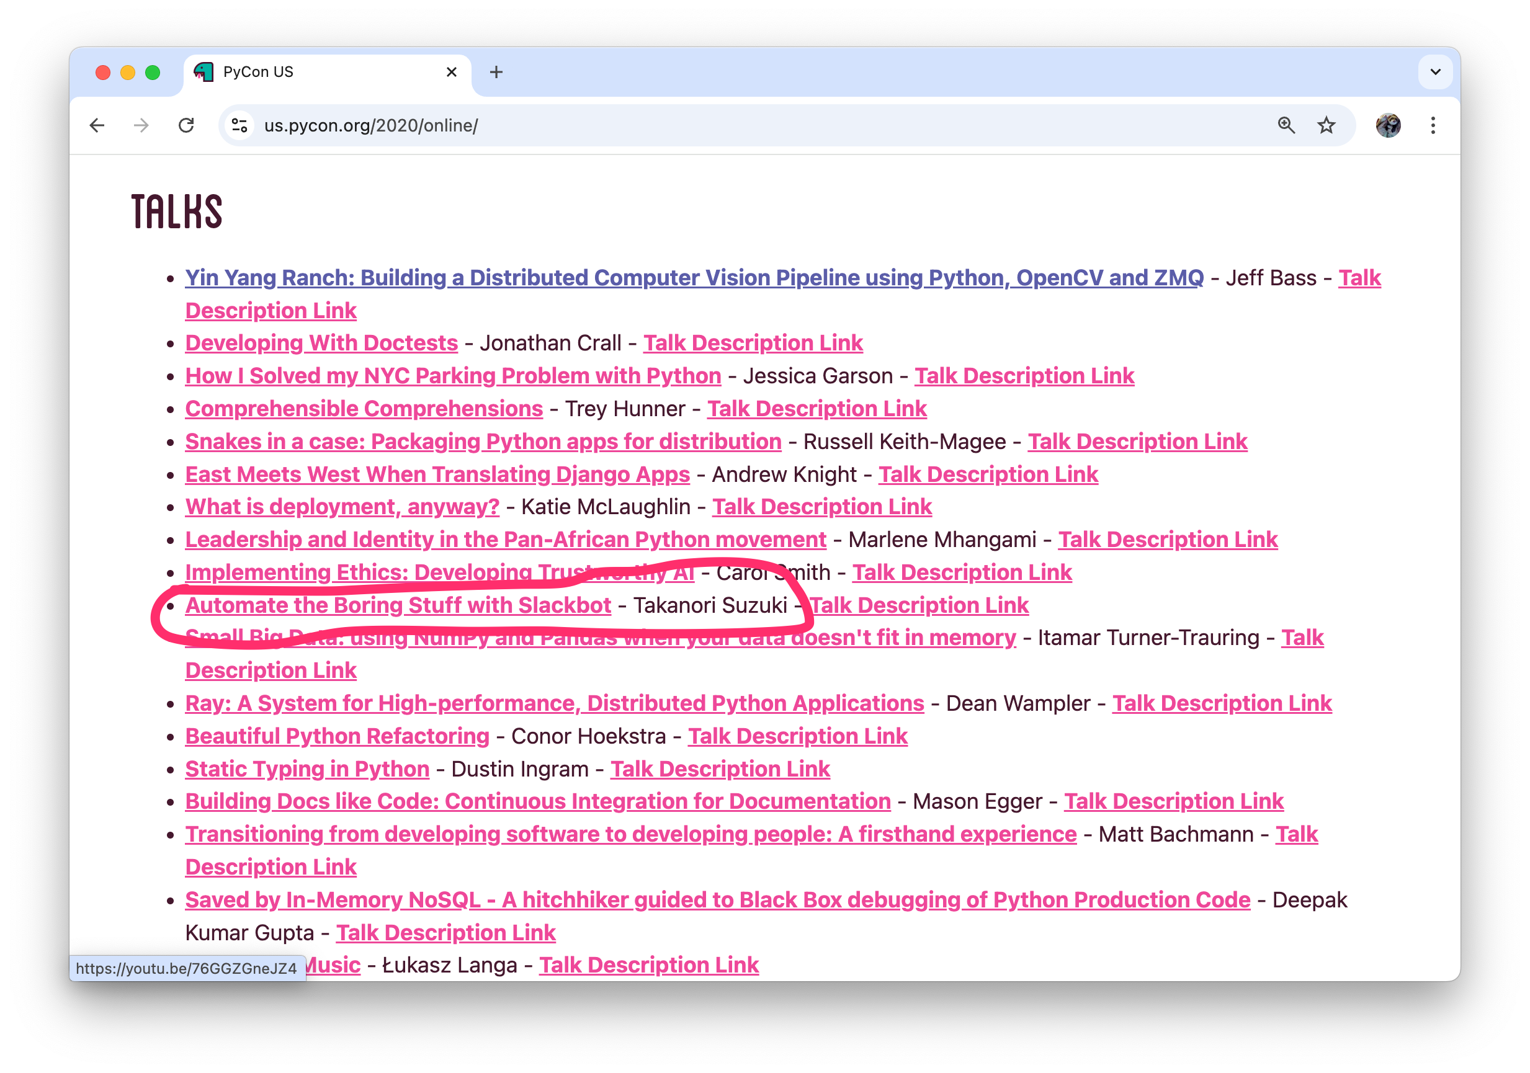This screenshot has width=1530, height=1073.
Task: Open Beautiful Python Refactoring link
Action: [x=337, y=737]
